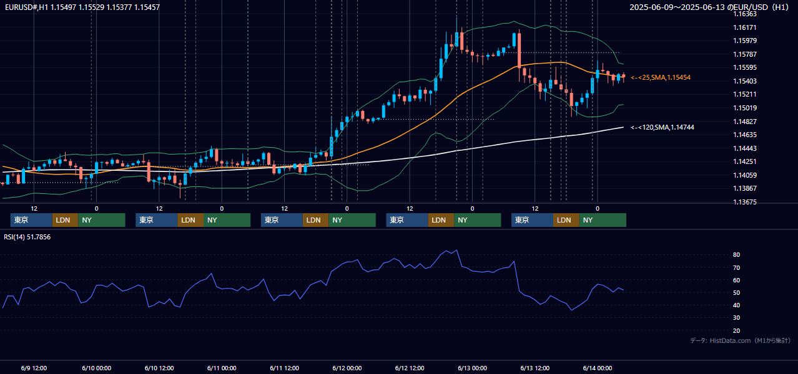
Task: Click RSI scale value 60
Action: click(737, 280)
